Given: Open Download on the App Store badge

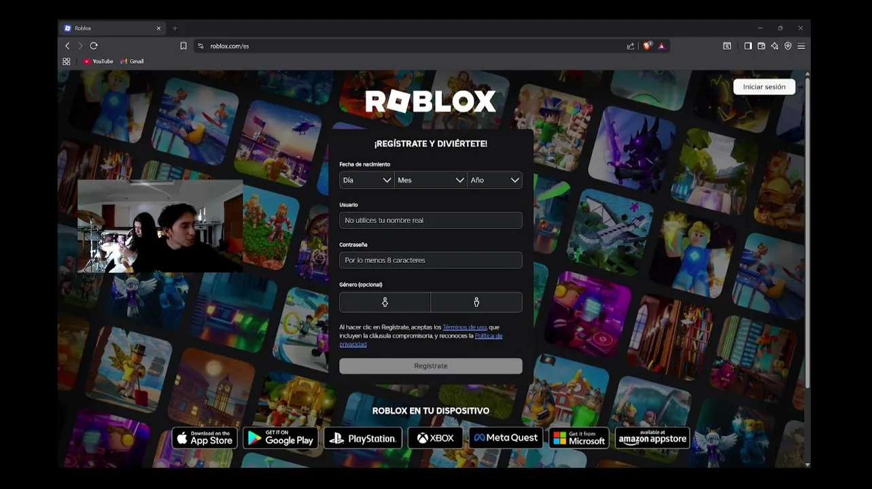Looking at the screenshot, I should [205, 438].
